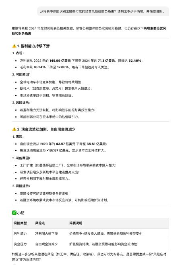Click the 净利润大幅下滑 table cell

pos(46,233)
